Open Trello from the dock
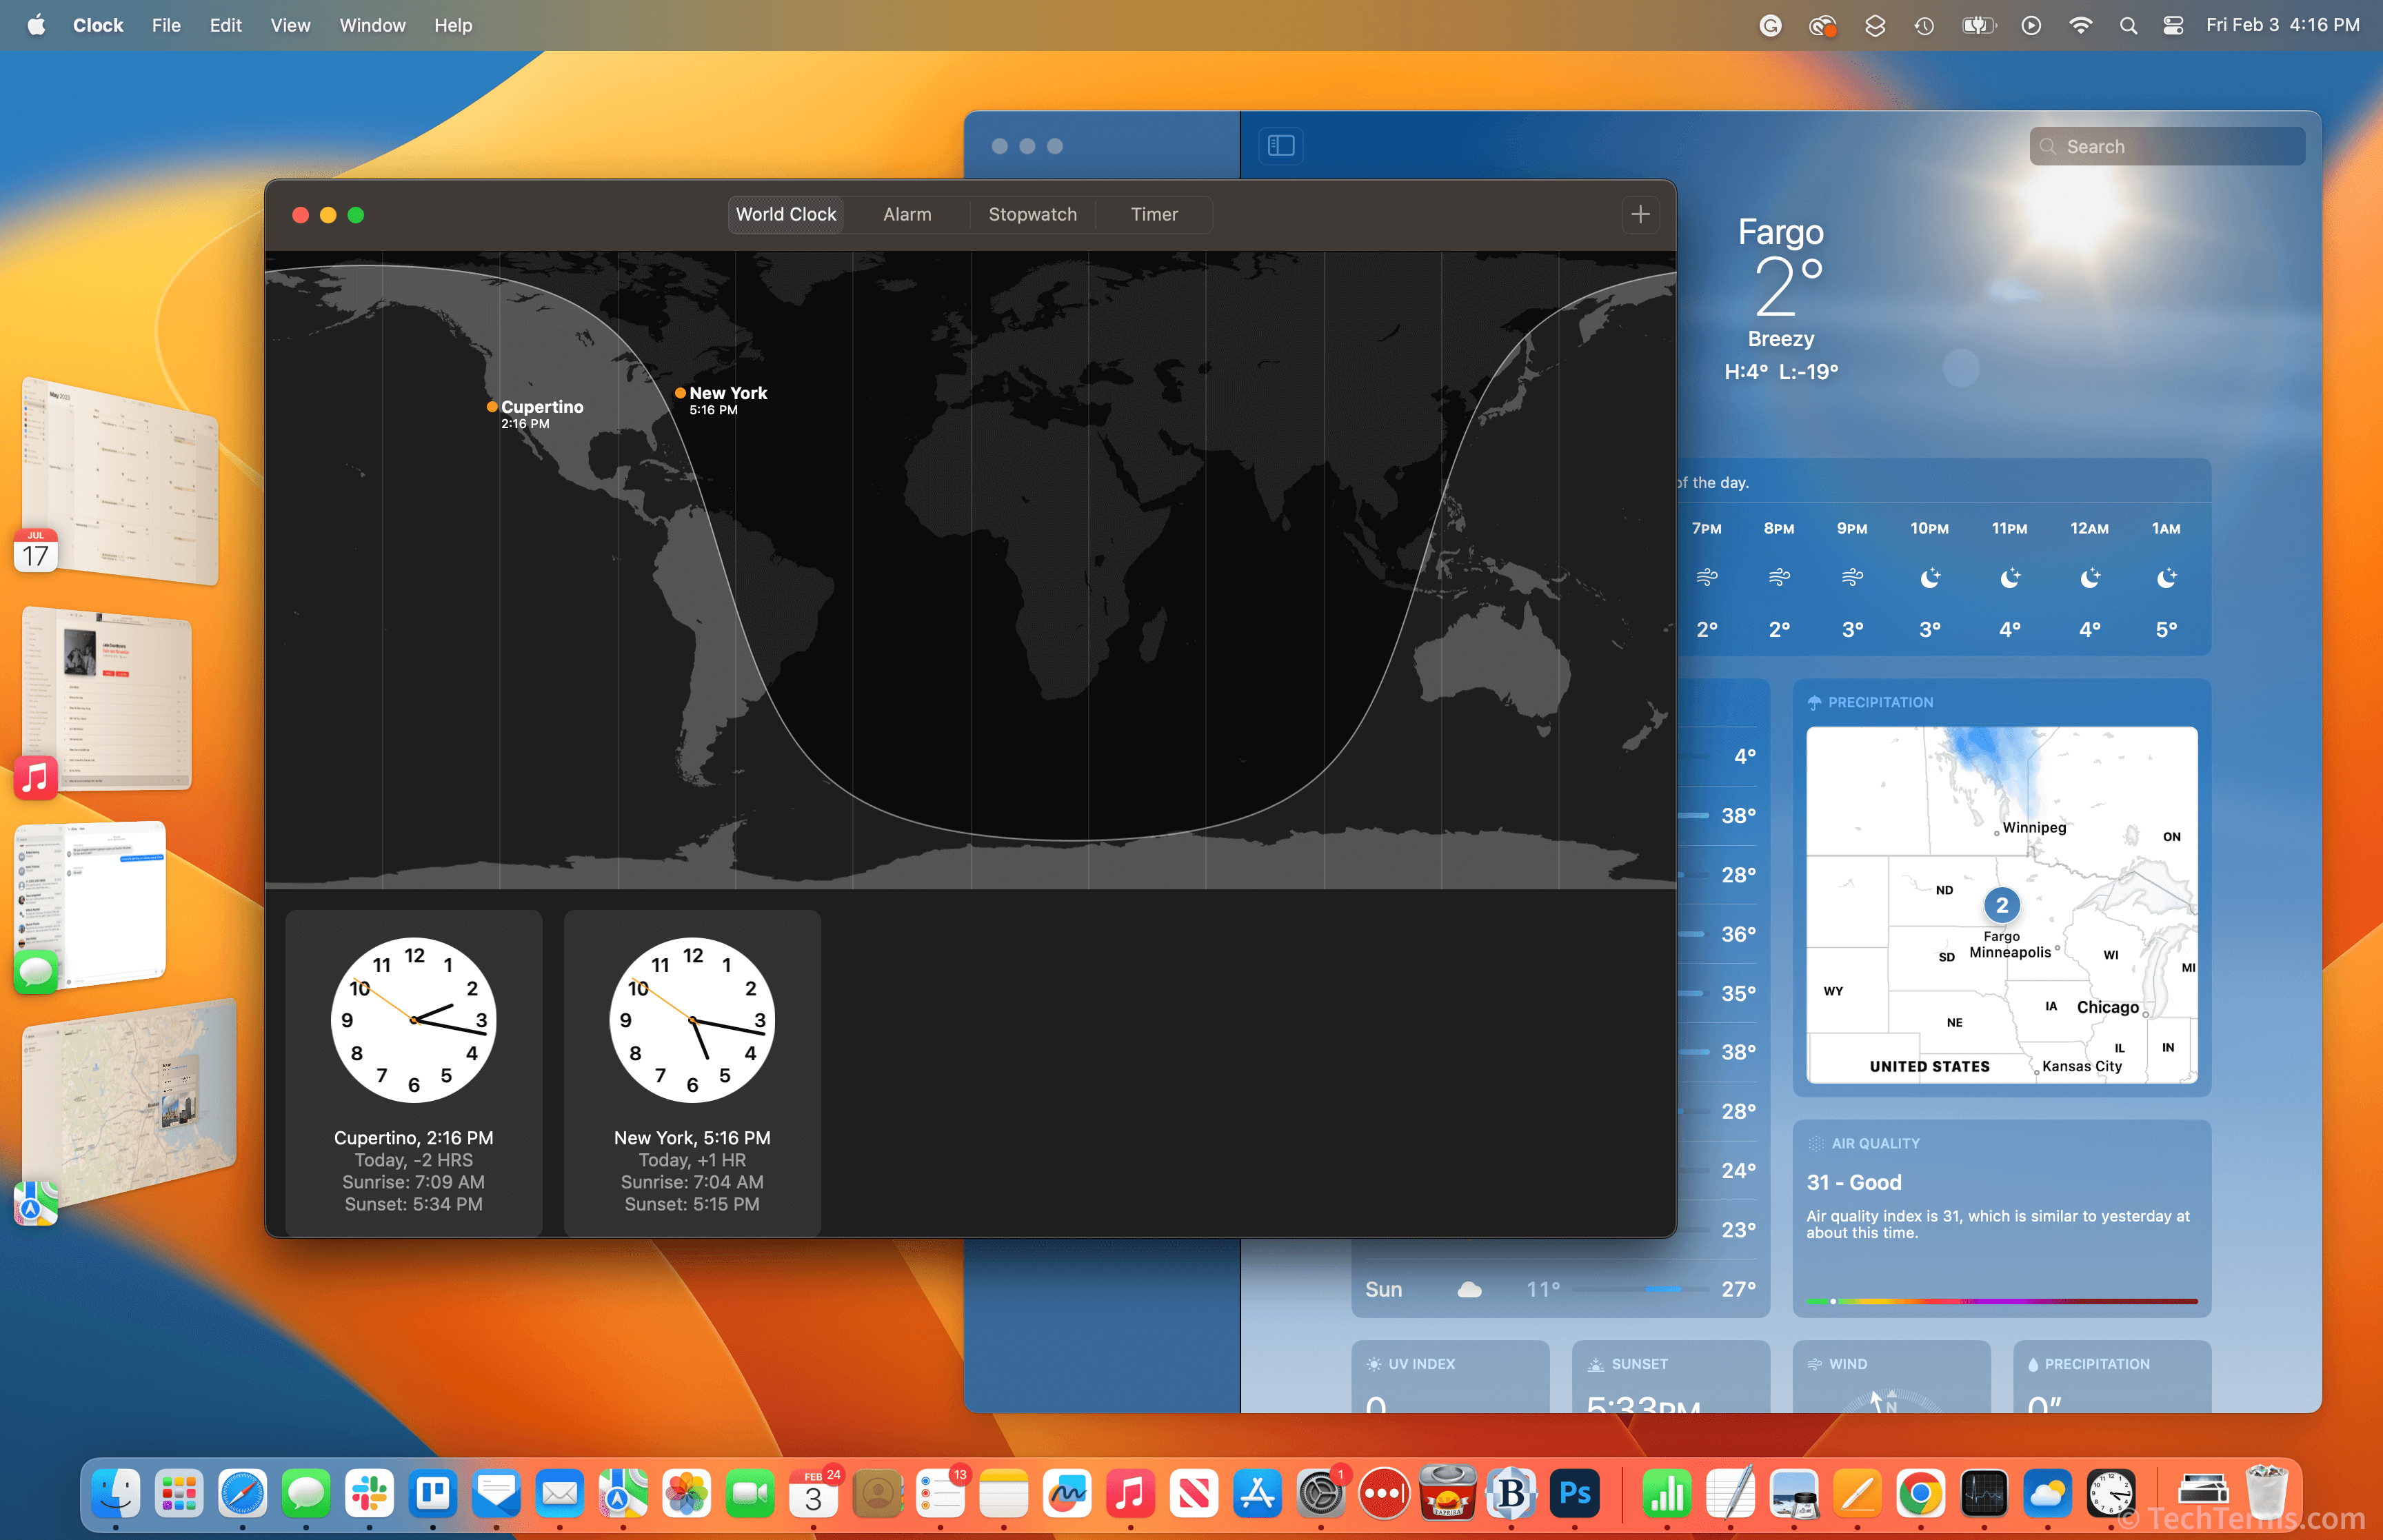The height and width of the screenshot is (1540, 2383). click(x=433, y=1494)
